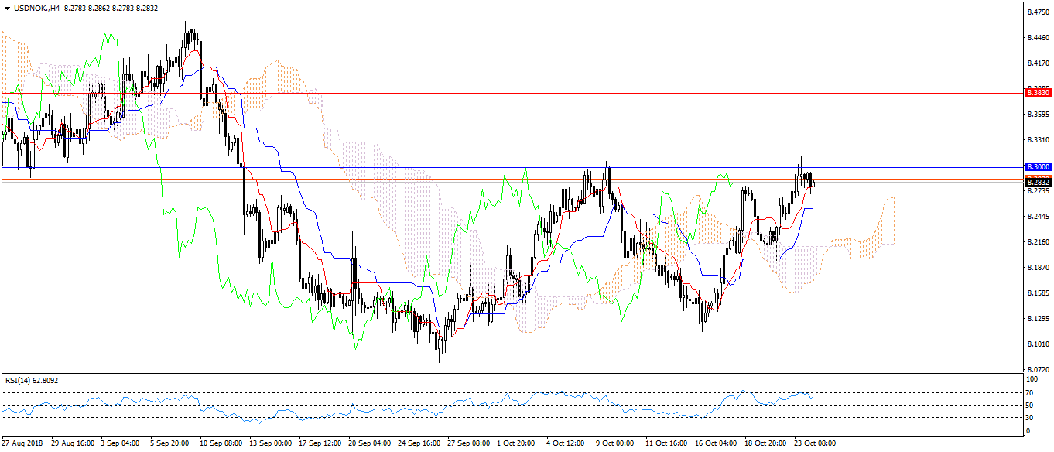Click the 8.4170 price scale label
This screenshot has width=1054, height=452.
(1037, 63)
